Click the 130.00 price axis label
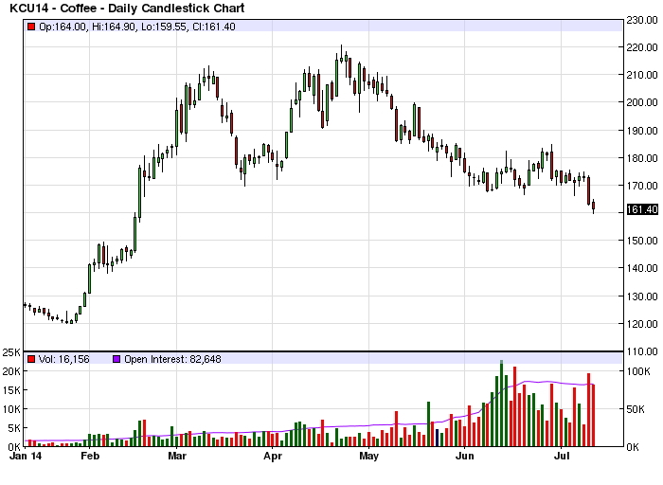Image resolution: width=663 pixels, height=485 pixels. [x=642, y=296]
